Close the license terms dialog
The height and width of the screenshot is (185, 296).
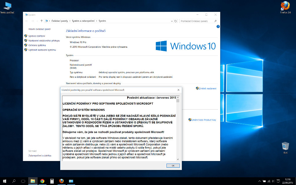[178, 90]
